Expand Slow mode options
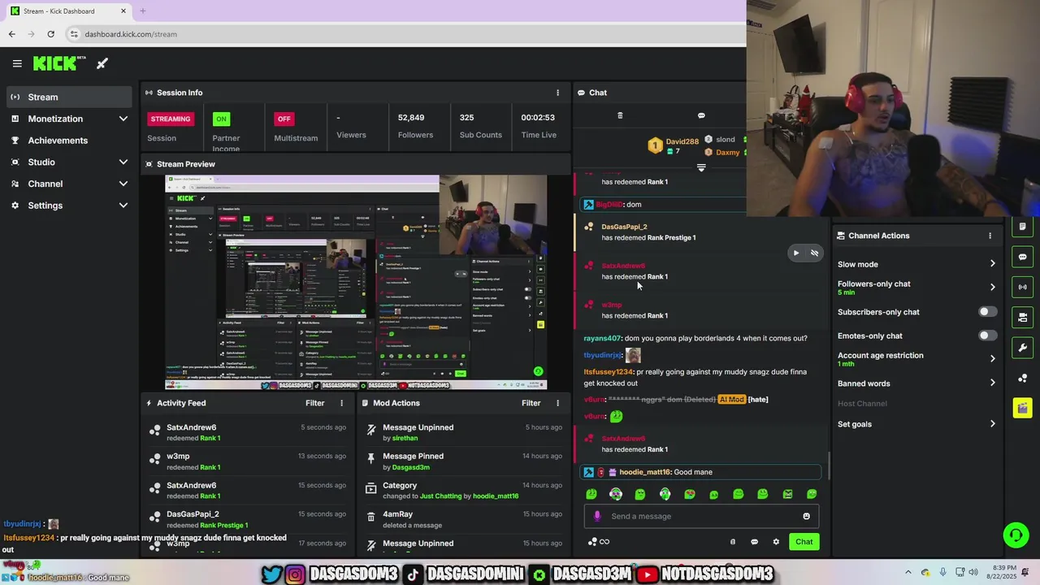This screenshot has width=1040, height=585. (x=916, y=264)
